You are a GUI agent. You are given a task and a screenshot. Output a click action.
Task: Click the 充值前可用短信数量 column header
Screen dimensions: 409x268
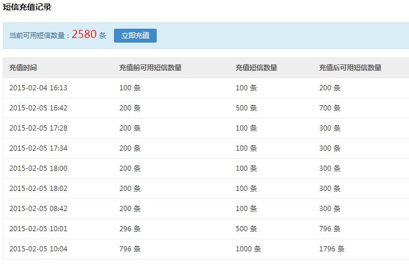(150, 68)
